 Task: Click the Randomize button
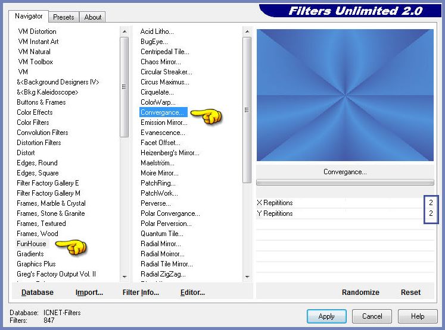[360, 293]
